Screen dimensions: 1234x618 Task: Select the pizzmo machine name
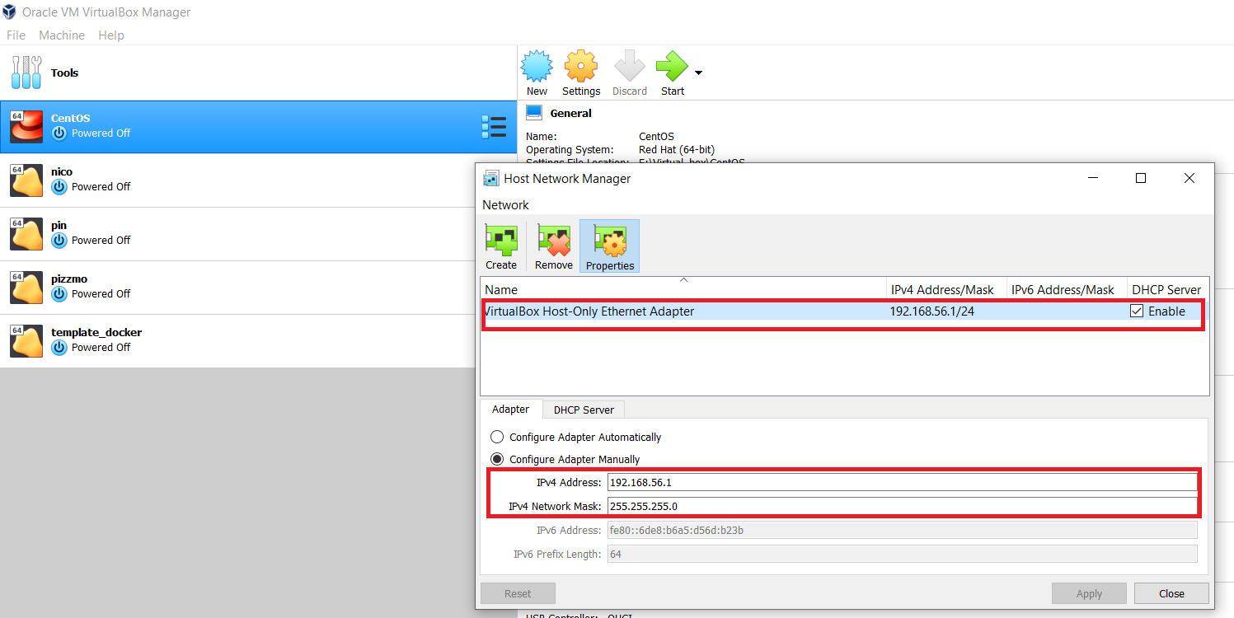coord(69,279)
